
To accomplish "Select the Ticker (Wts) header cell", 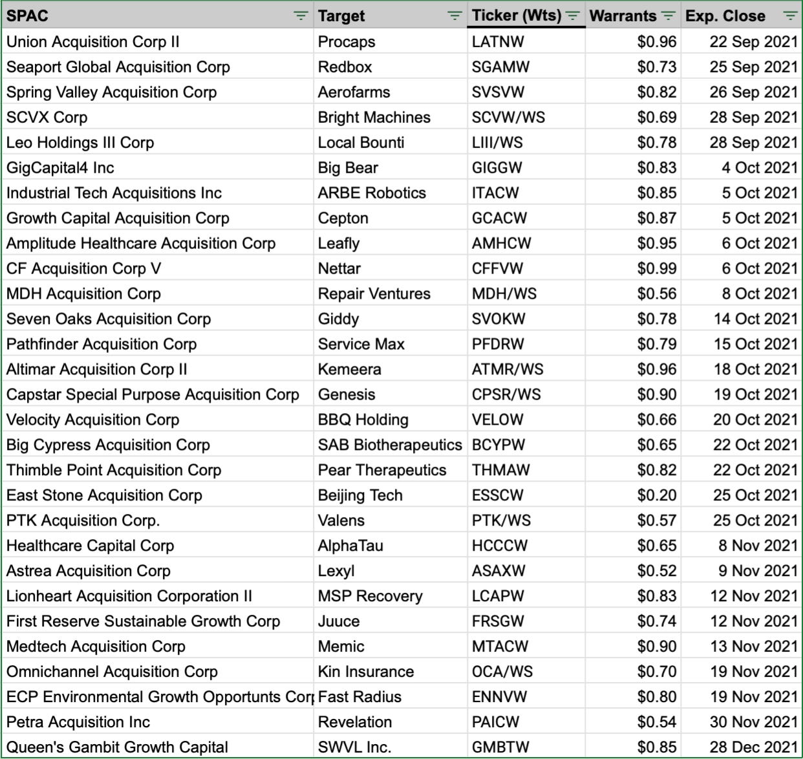I will click(526, 16).
